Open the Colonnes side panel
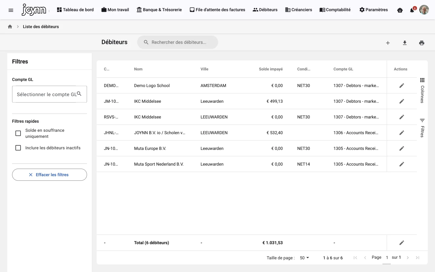 tap(422, 90)
